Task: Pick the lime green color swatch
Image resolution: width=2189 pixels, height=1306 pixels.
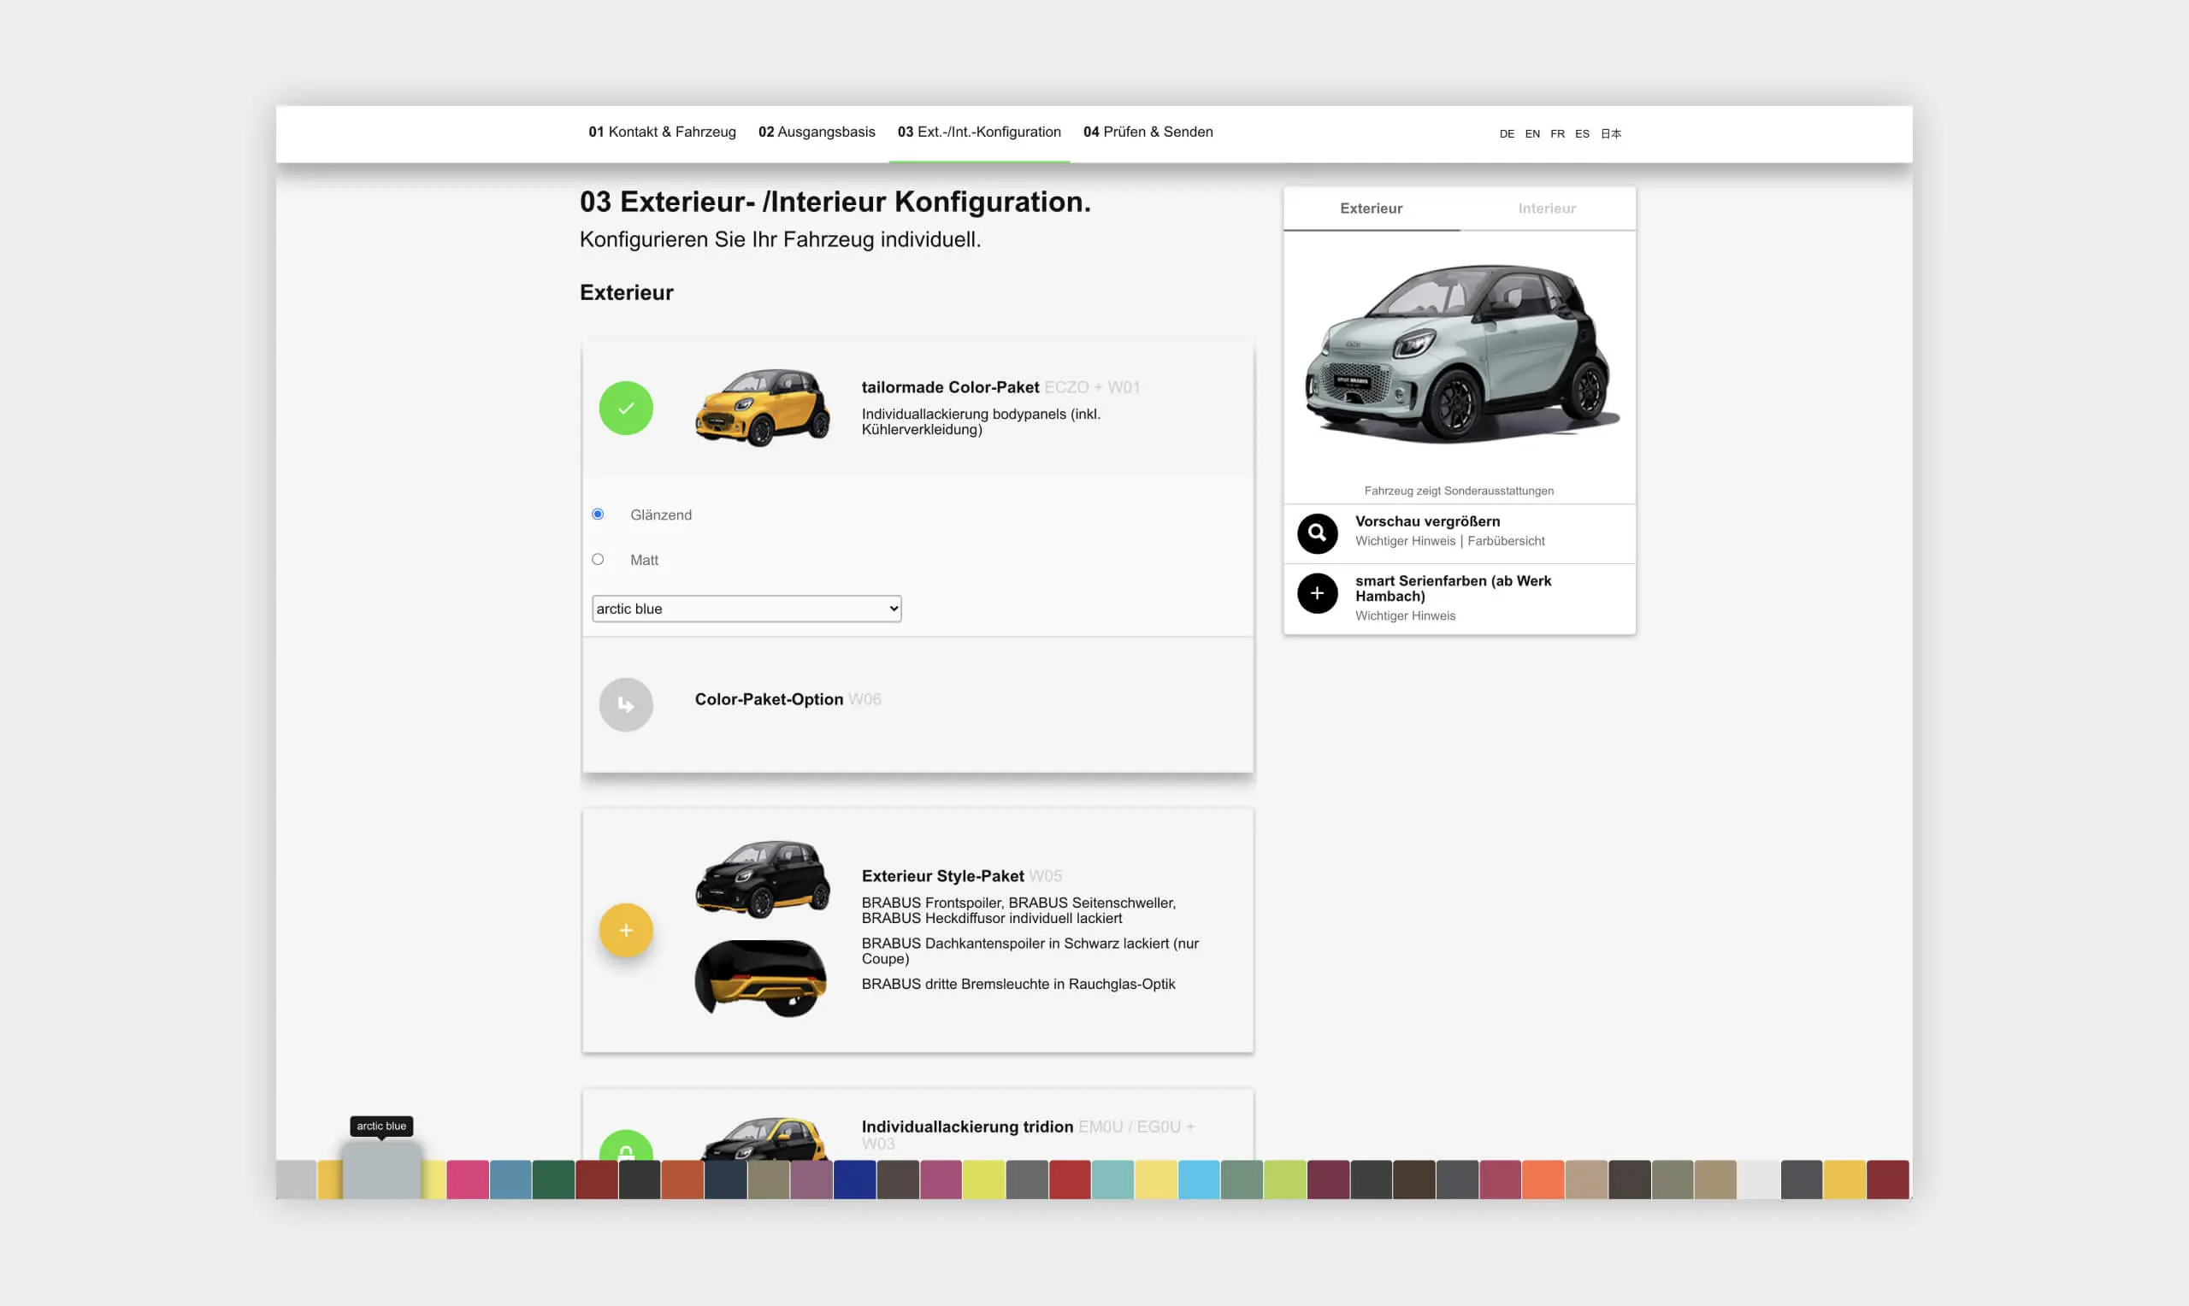Action: coord(1285,1180)
